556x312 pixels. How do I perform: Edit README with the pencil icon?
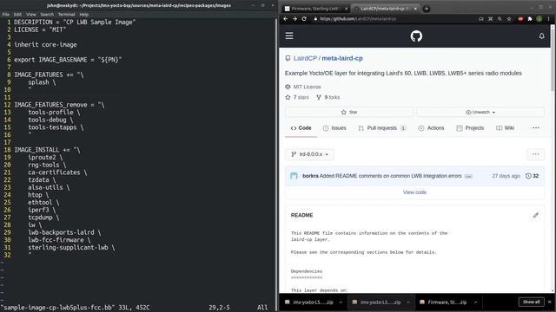pos(535,215)
